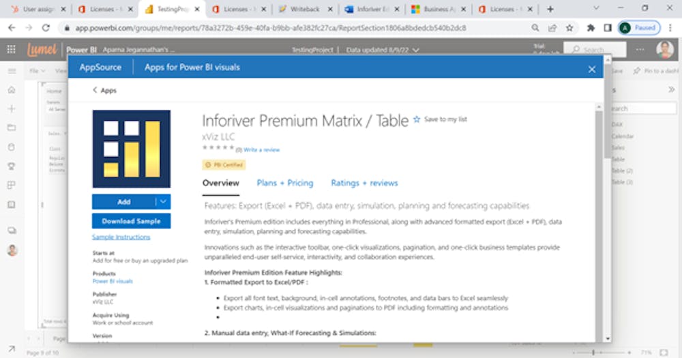Go back in browser history

pyautogui.click(x=12, y=28)
